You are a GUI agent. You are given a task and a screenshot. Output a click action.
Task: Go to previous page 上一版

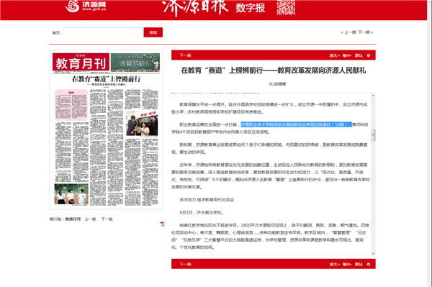pos(91,219)
